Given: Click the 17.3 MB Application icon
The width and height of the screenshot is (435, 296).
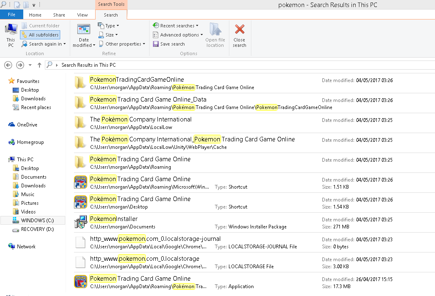Looking at the screenshot, I should point(81,281).
